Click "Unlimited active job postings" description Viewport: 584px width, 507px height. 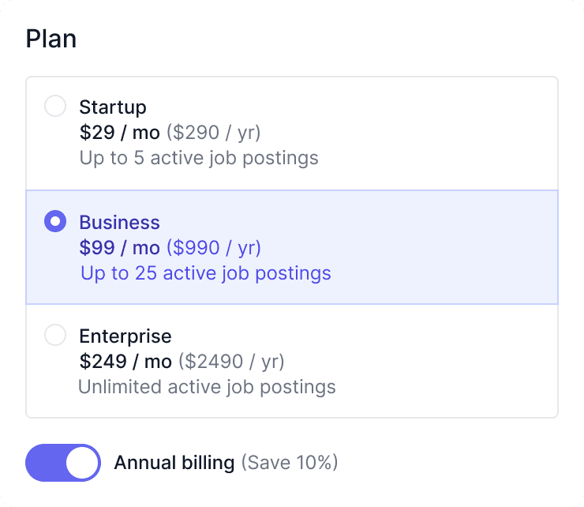click(207, 387)
